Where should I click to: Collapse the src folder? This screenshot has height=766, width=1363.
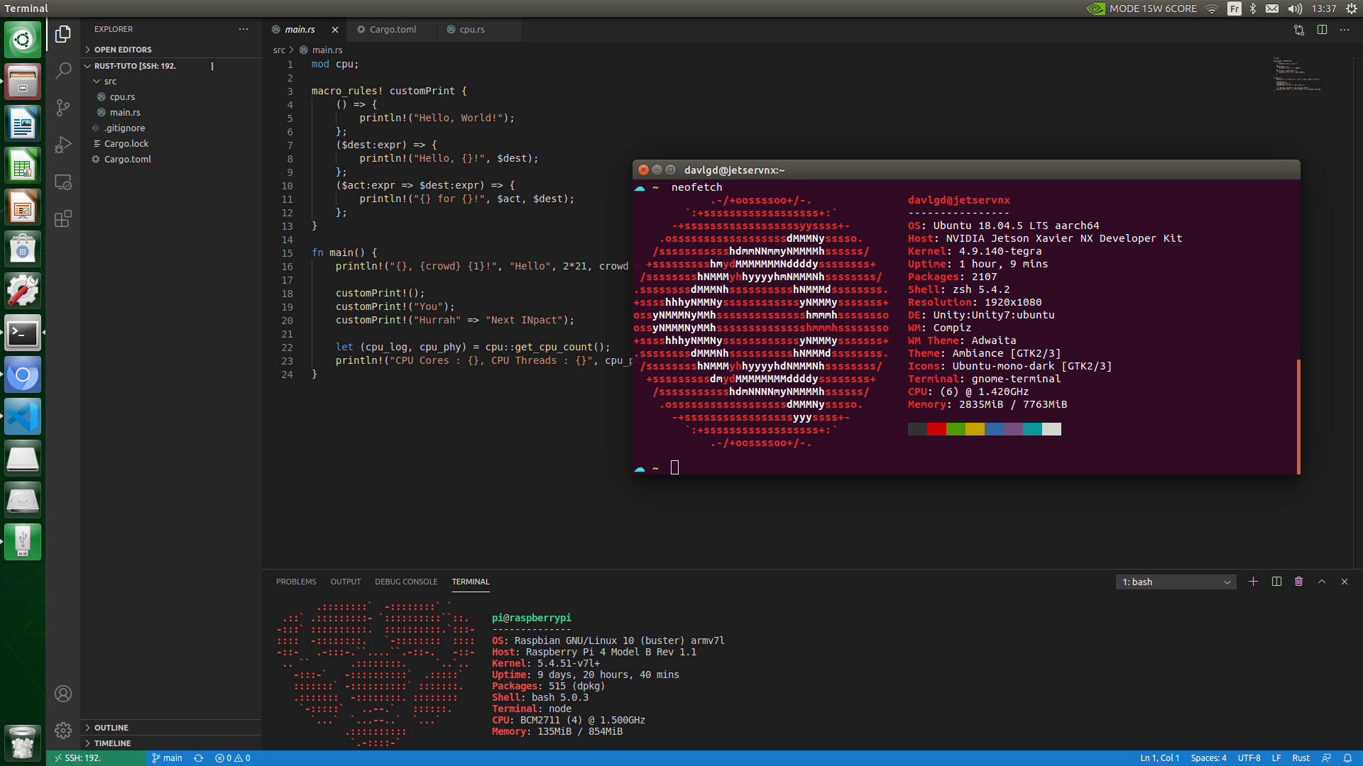pos(97,81)
